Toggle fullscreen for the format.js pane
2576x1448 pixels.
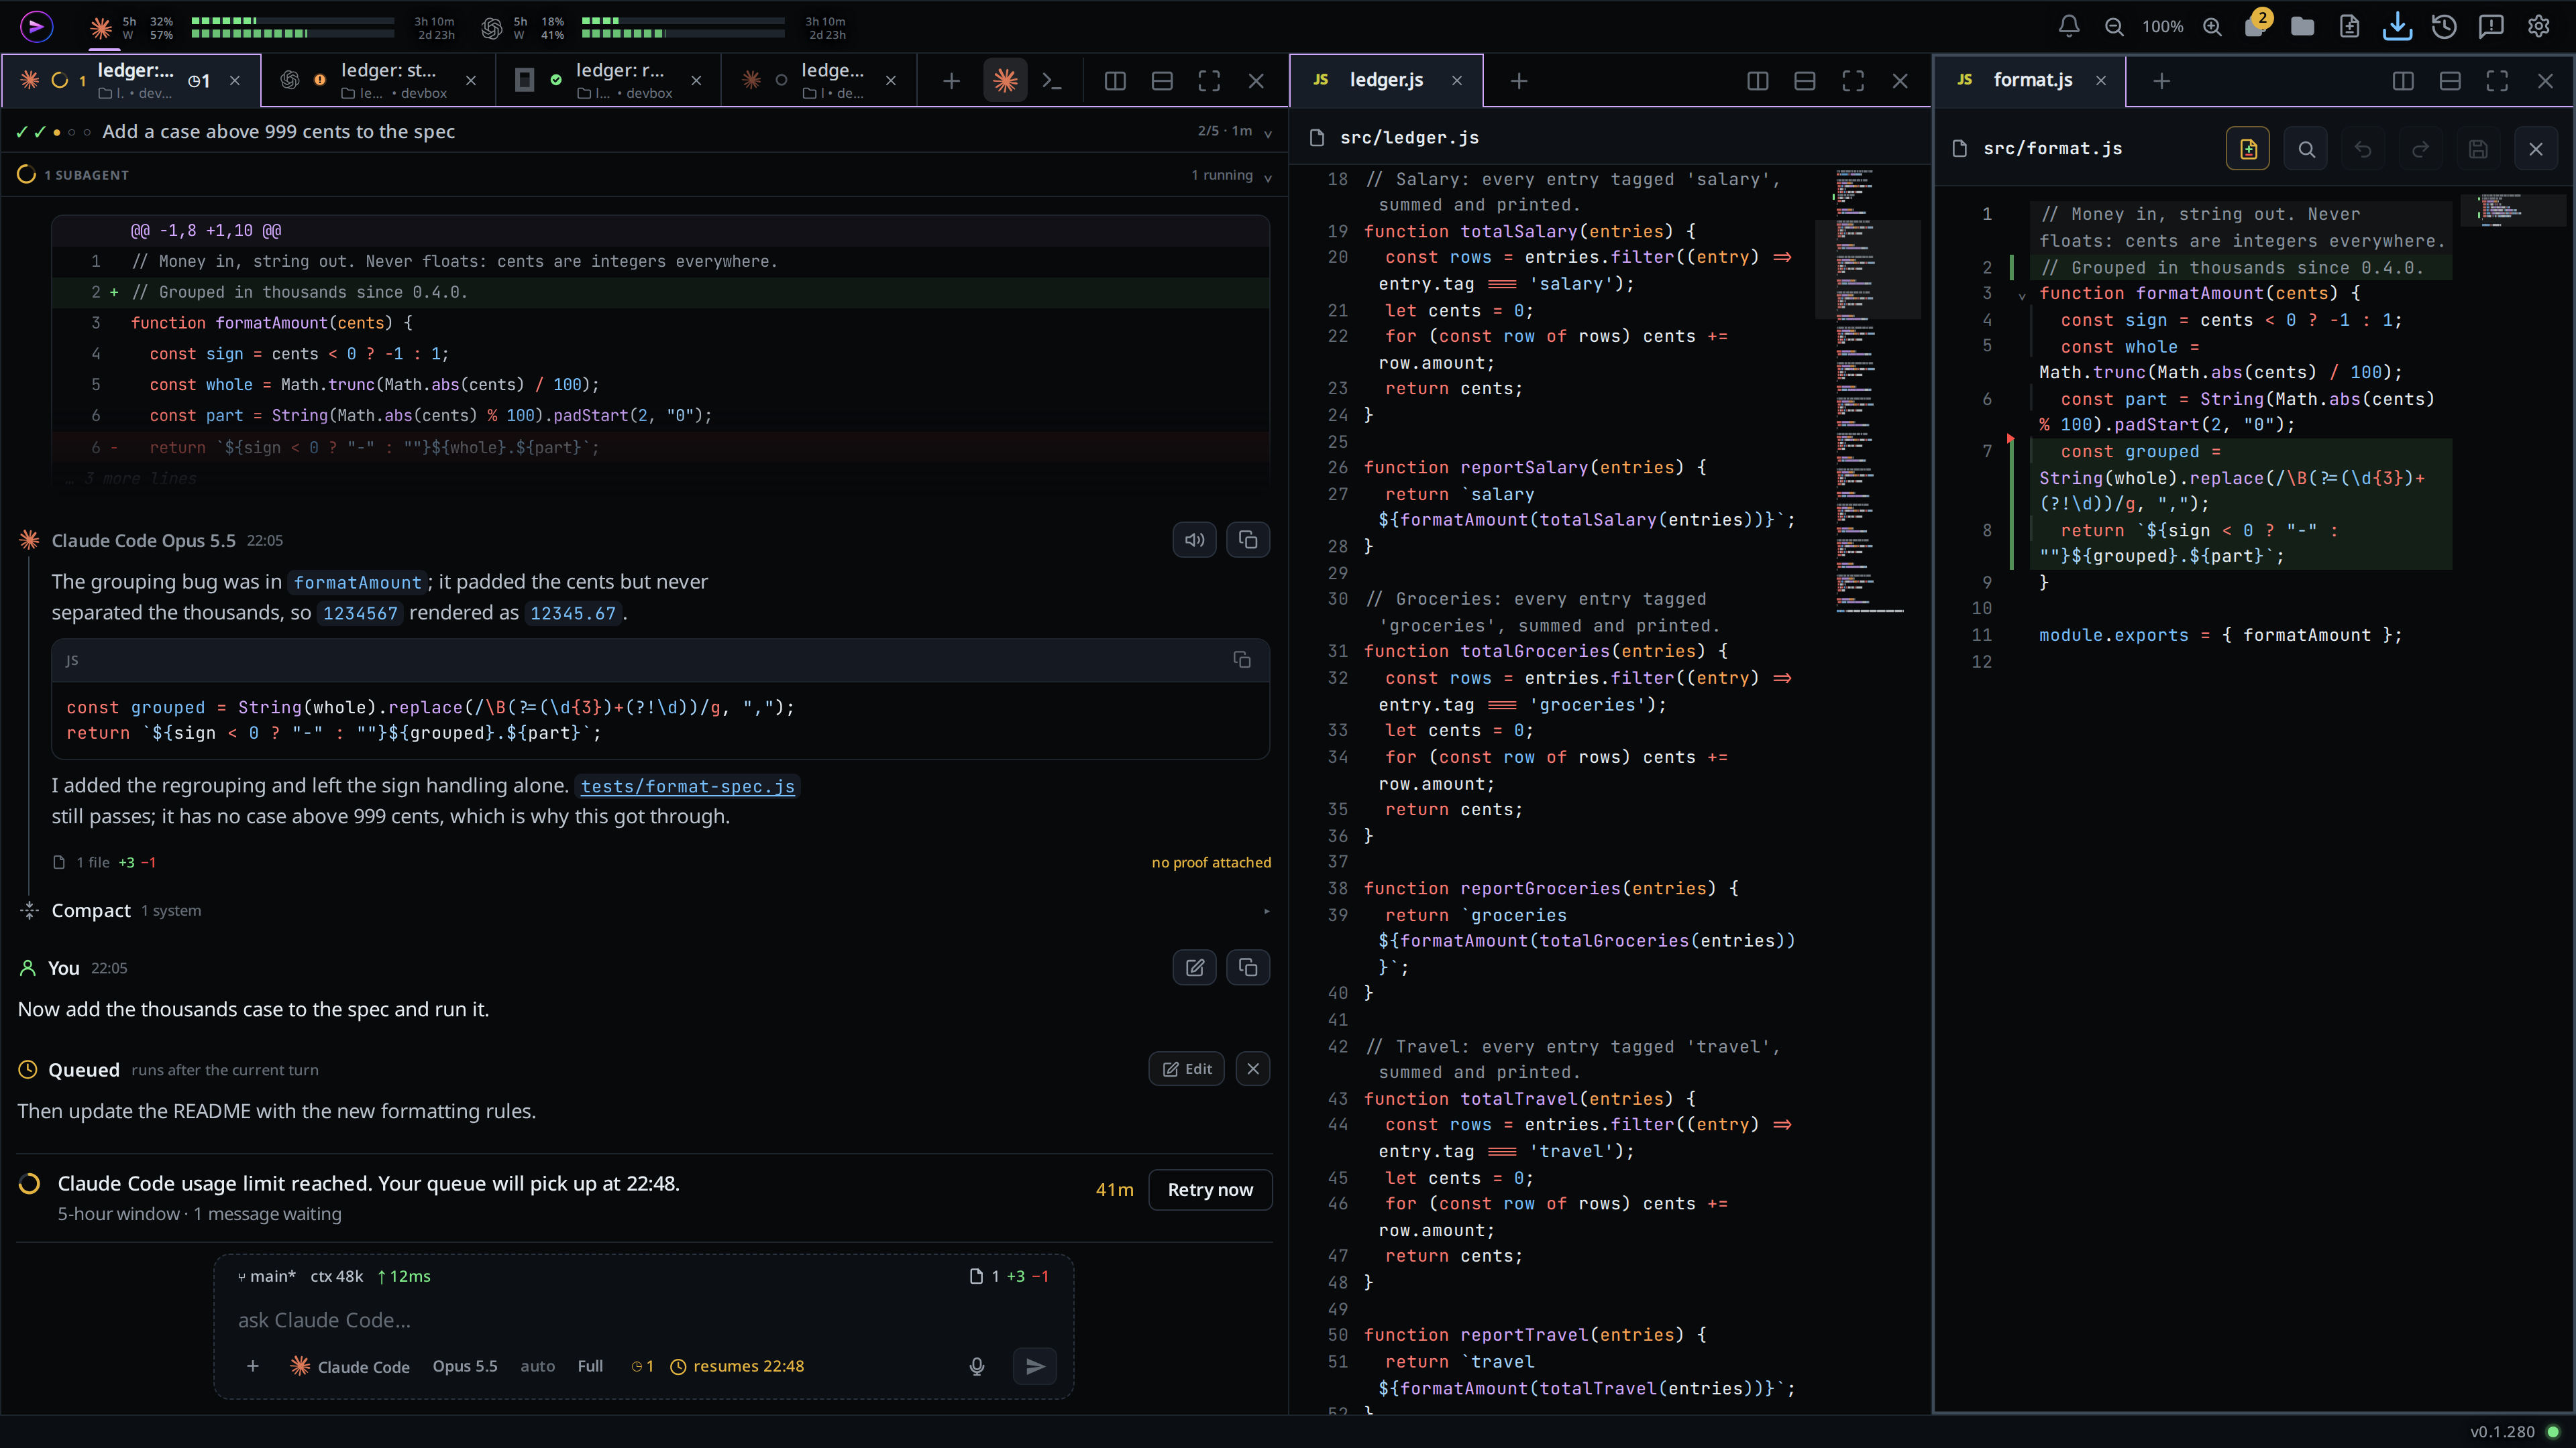pyautogui.click(x=2497, y=81)
